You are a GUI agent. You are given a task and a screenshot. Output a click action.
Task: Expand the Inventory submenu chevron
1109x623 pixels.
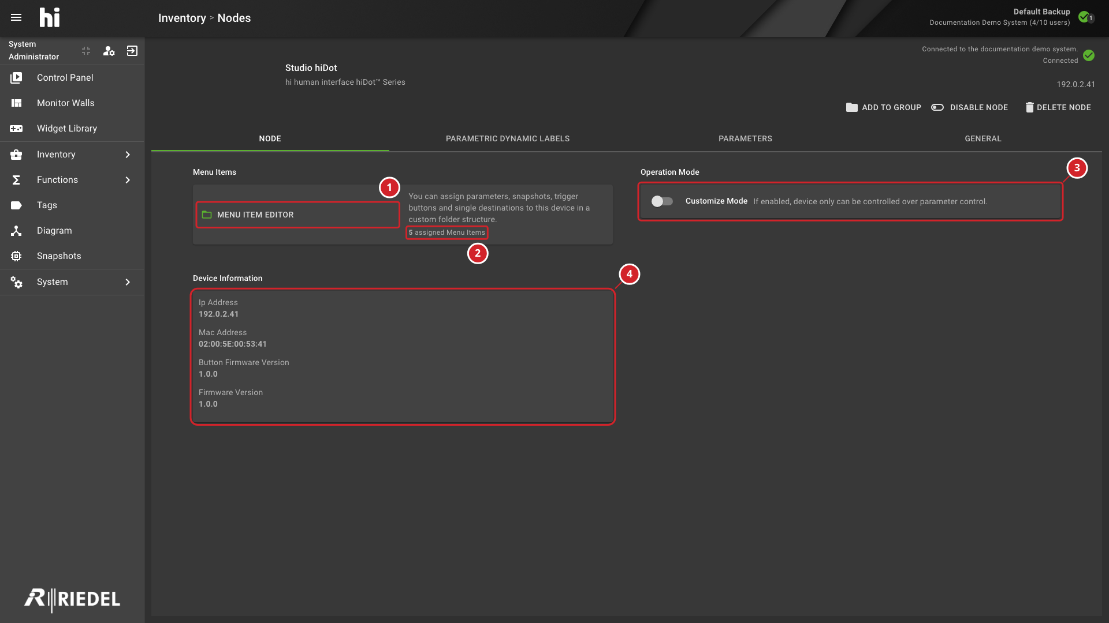tap(128, 155)
